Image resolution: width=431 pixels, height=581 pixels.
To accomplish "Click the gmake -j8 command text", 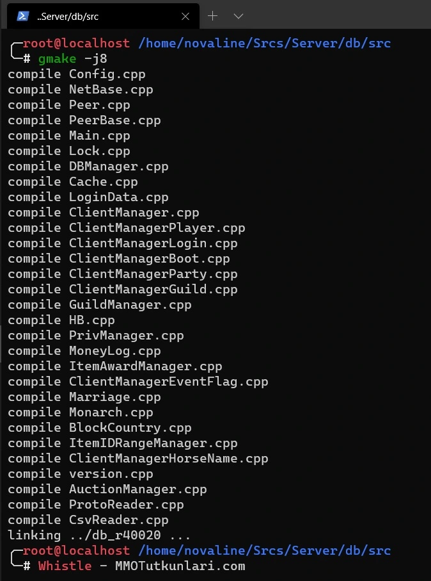I will pos(73,59).
